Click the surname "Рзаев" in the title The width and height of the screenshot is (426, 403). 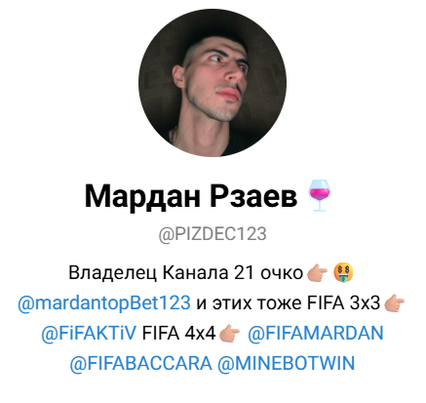click(253, 195)
